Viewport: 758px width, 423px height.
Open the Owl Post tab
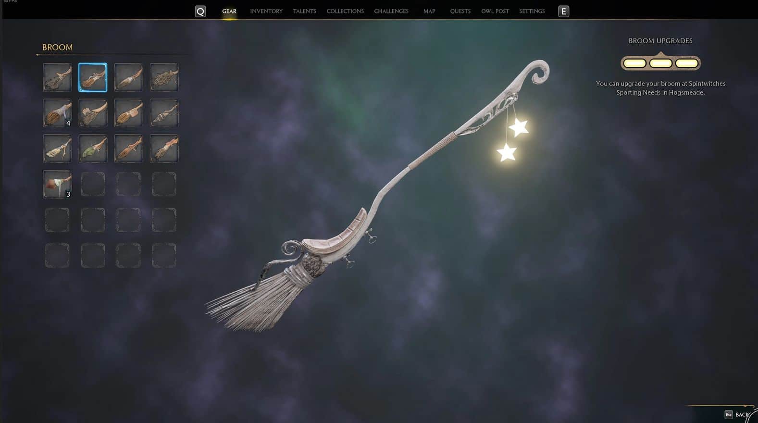pyautogui.click(x=495, y=11)
